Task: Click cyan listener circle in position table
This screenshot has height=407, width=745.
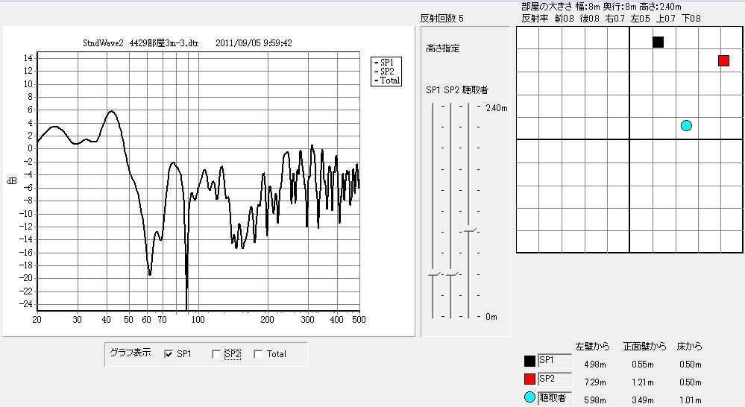Action: click(x=529, y=397)
